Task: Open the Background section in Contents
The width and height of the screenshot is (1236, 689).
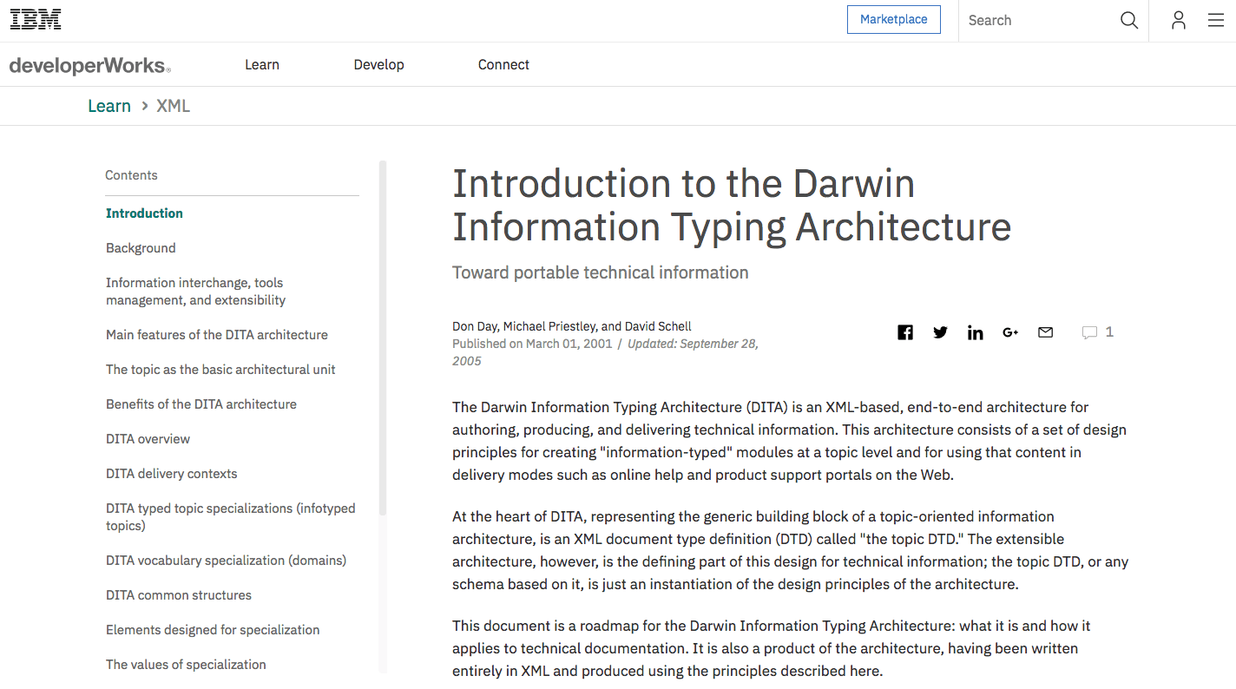Action: 141,248
